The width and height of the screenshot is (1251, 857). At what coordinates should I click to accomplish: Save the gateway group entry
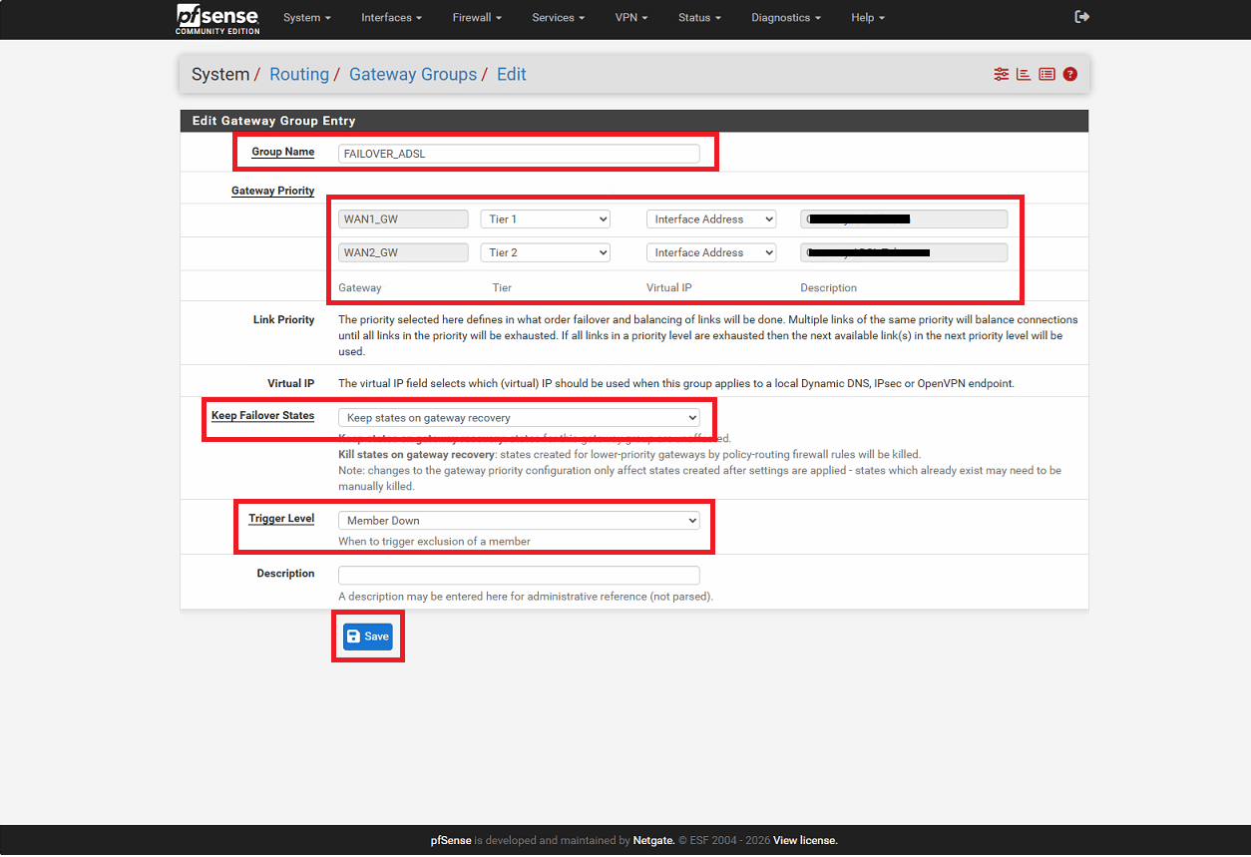coord(367,637)
